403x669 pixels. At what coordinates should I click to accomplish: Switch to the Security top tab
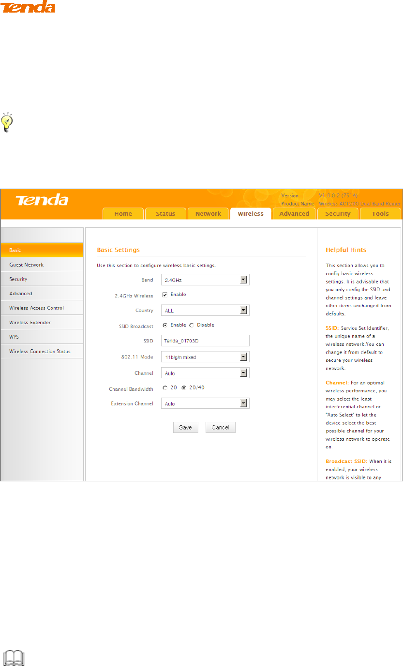point(338,214)
